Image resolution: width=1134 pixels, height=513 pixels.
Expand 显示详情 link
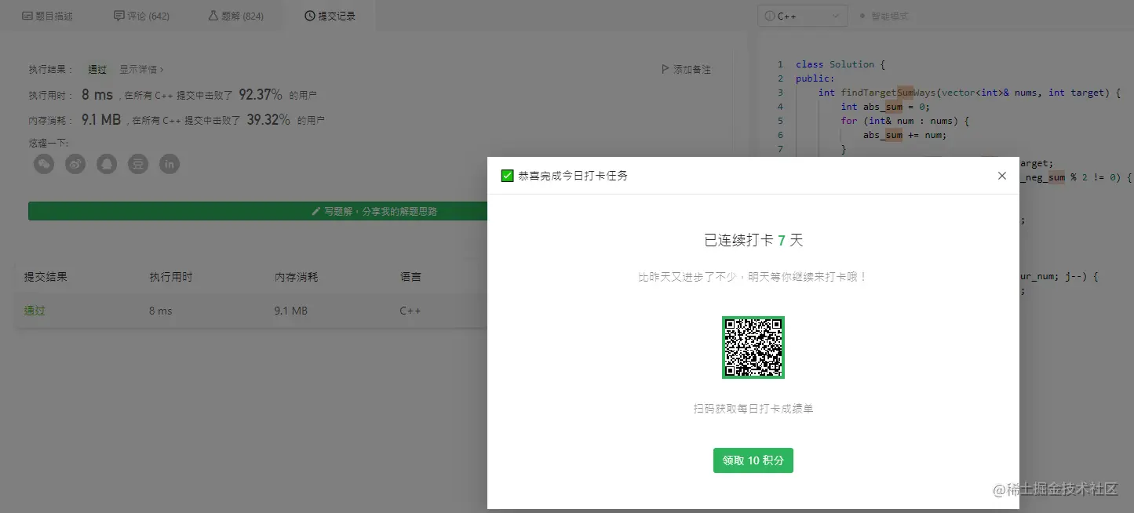point(141,70)
